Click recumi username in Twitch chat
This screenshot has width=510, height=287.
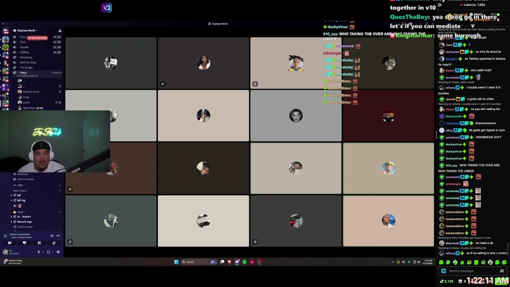[x=451, y=99]
